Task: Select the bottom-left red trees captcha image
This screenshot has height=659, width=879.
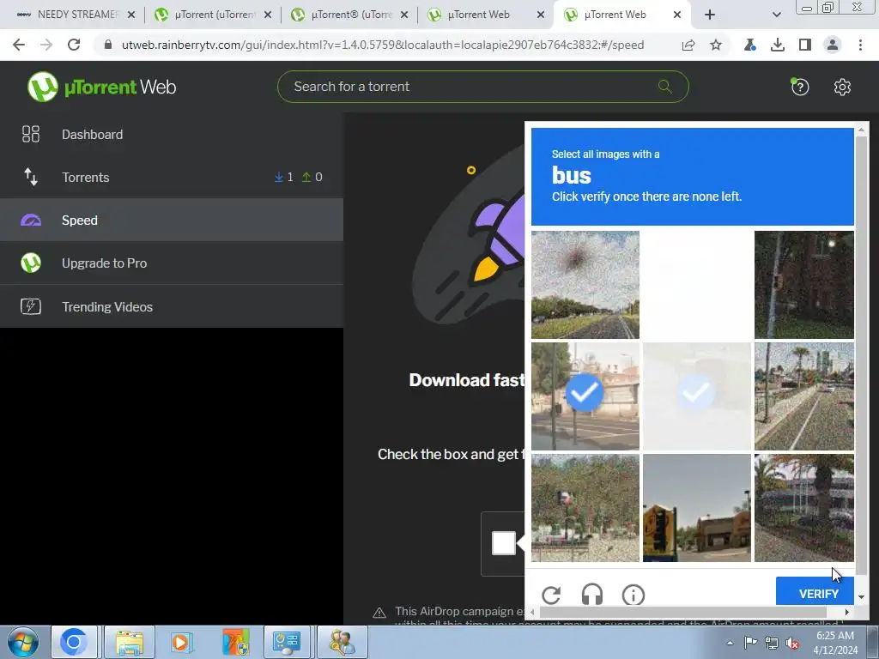Action: 585,508
